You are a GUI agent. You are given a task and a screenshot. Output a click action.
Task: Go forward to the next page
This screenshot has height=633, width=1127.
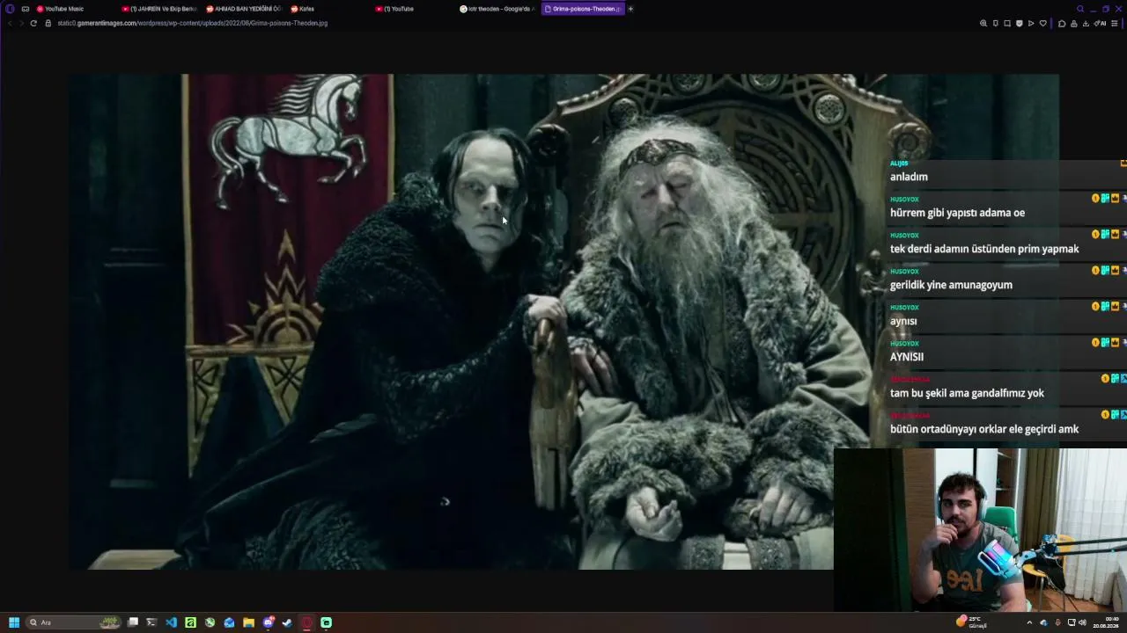pyautogui.click(x=20, y=23)
